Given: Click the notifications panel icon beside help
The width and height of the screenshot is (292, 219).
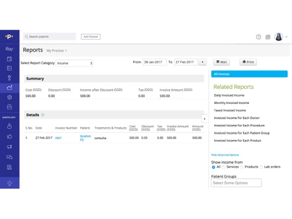Looking at the screenshot, I should [268, 37].
